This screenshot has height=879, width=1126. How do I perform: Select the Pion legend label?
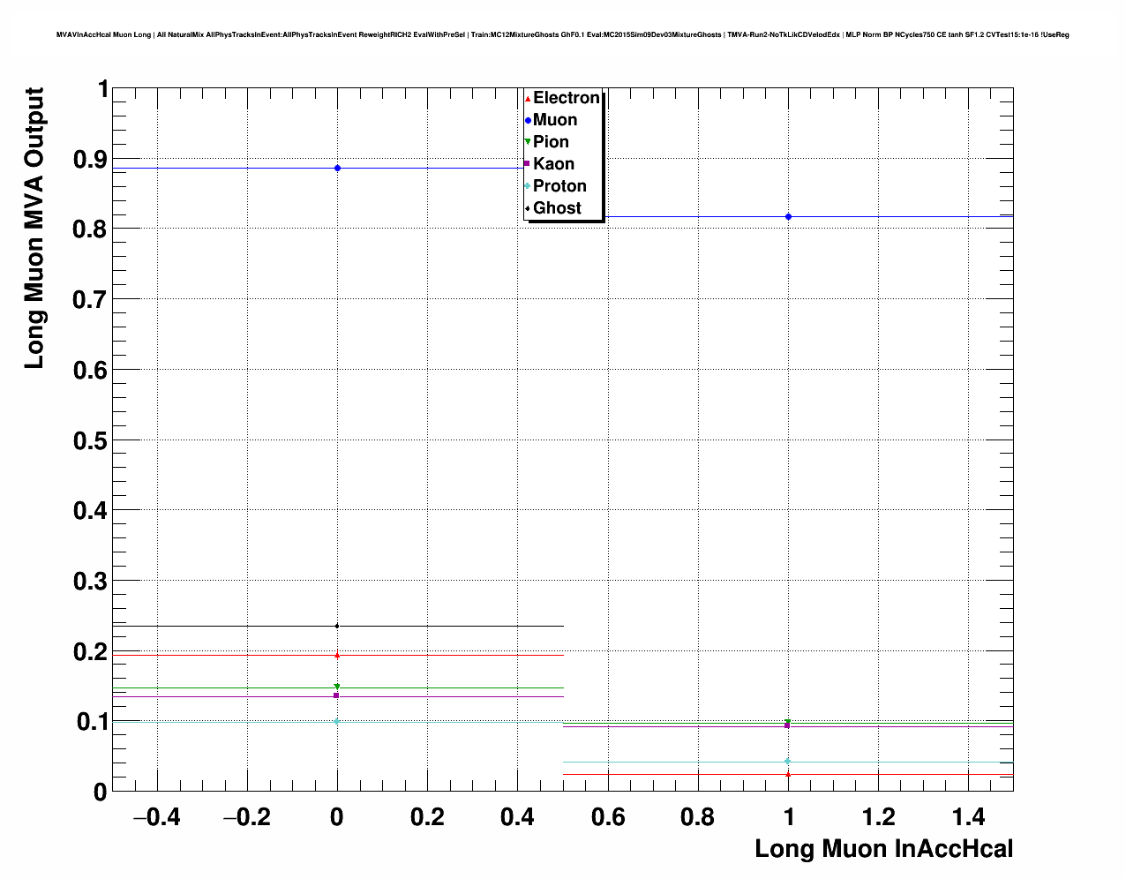click(551, 142)
